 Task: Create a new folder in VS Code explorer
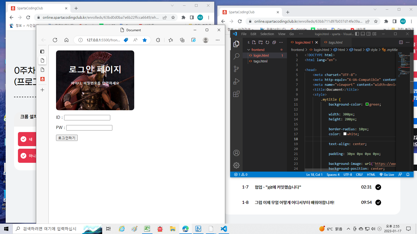click(x=261, y=42)
